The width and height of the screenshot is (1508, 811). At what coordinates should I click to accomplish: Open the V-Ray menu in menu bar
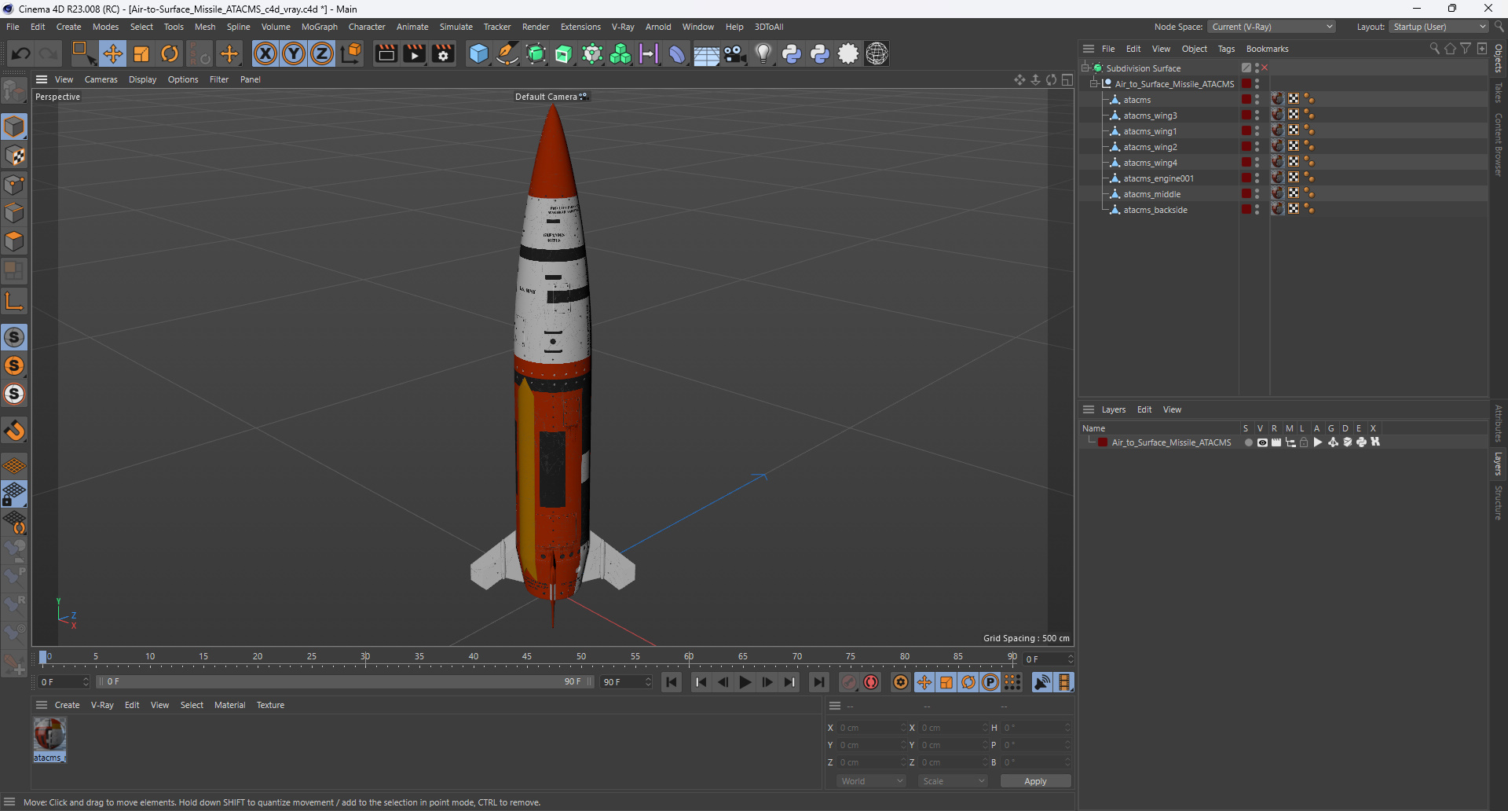(623, 27)
